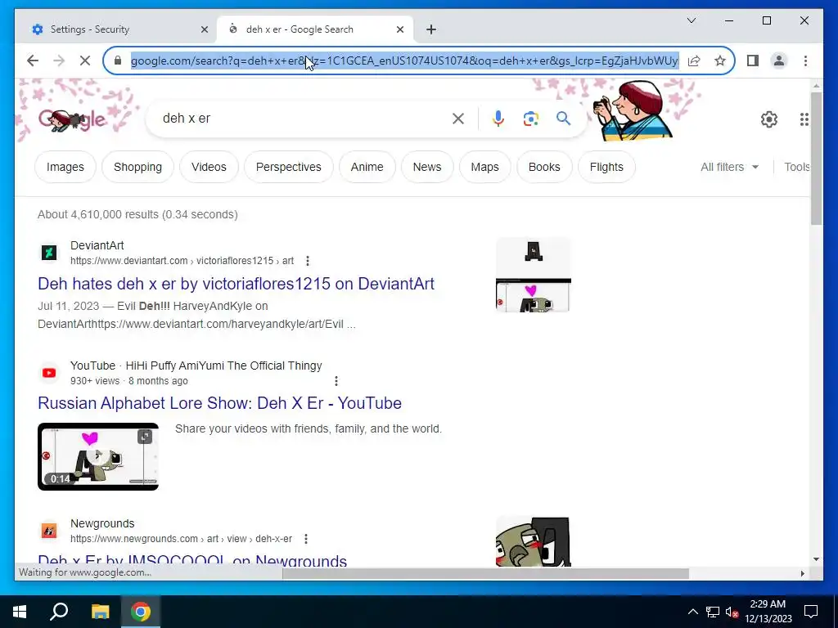Close the Settings - Security tab

204,29
